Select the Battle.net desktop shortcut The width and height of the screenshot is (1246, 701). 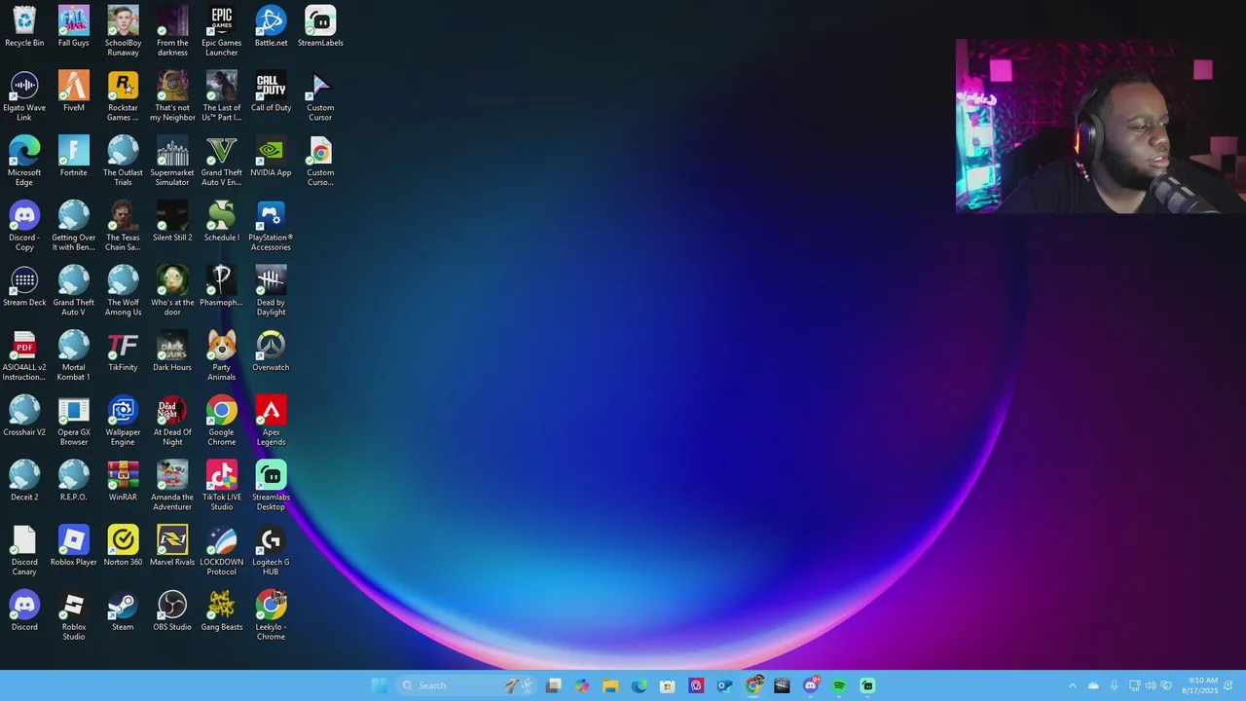[x=271, y=26]
